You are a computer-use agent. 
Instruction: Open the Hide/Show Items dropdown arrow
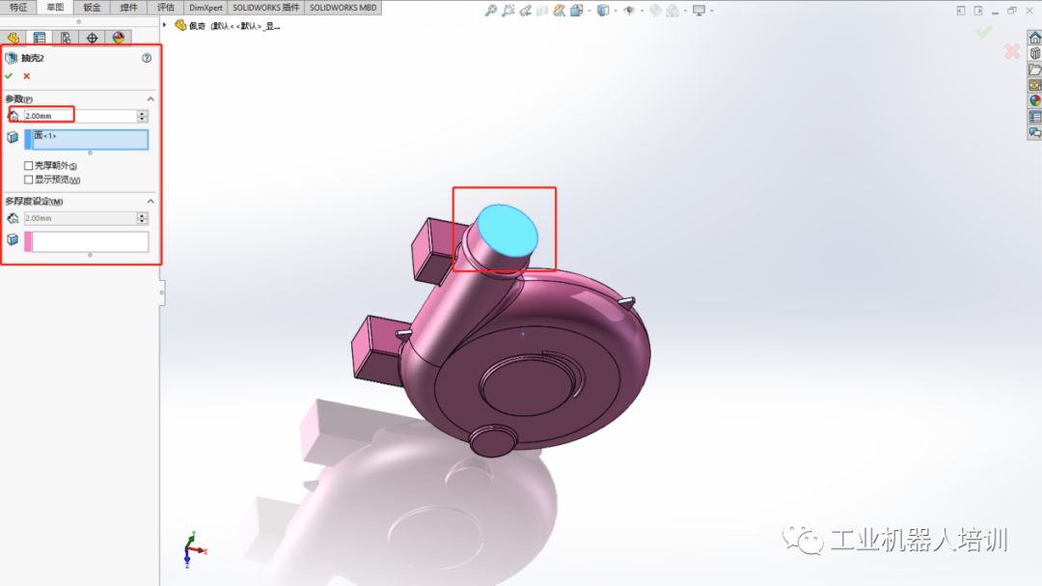point(642,11)
